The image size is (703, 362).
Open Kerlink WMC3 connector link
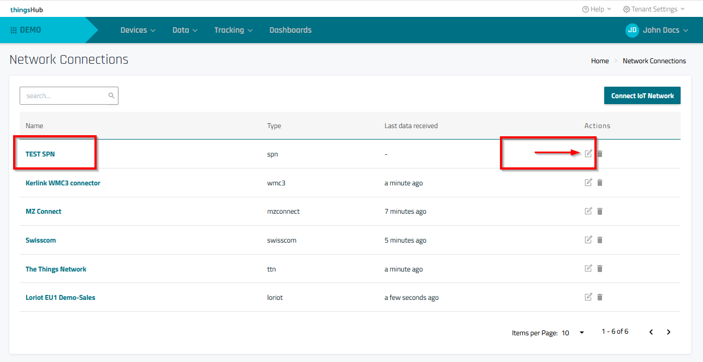(x=63, y=183)
